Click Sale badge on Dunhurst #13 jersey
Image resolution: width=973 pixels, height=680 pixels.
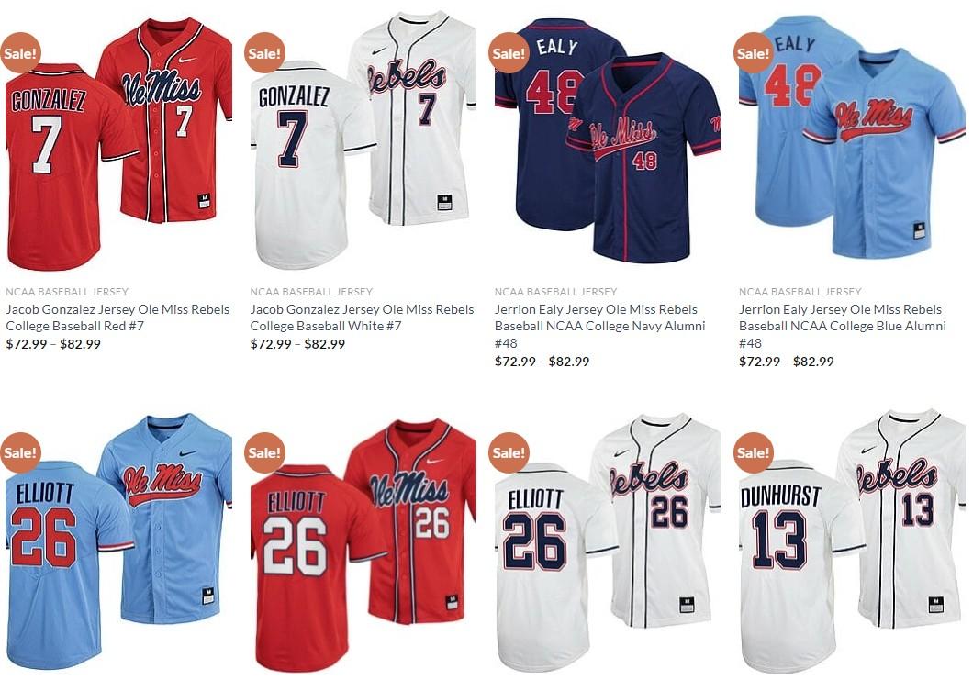coord(754,452)
